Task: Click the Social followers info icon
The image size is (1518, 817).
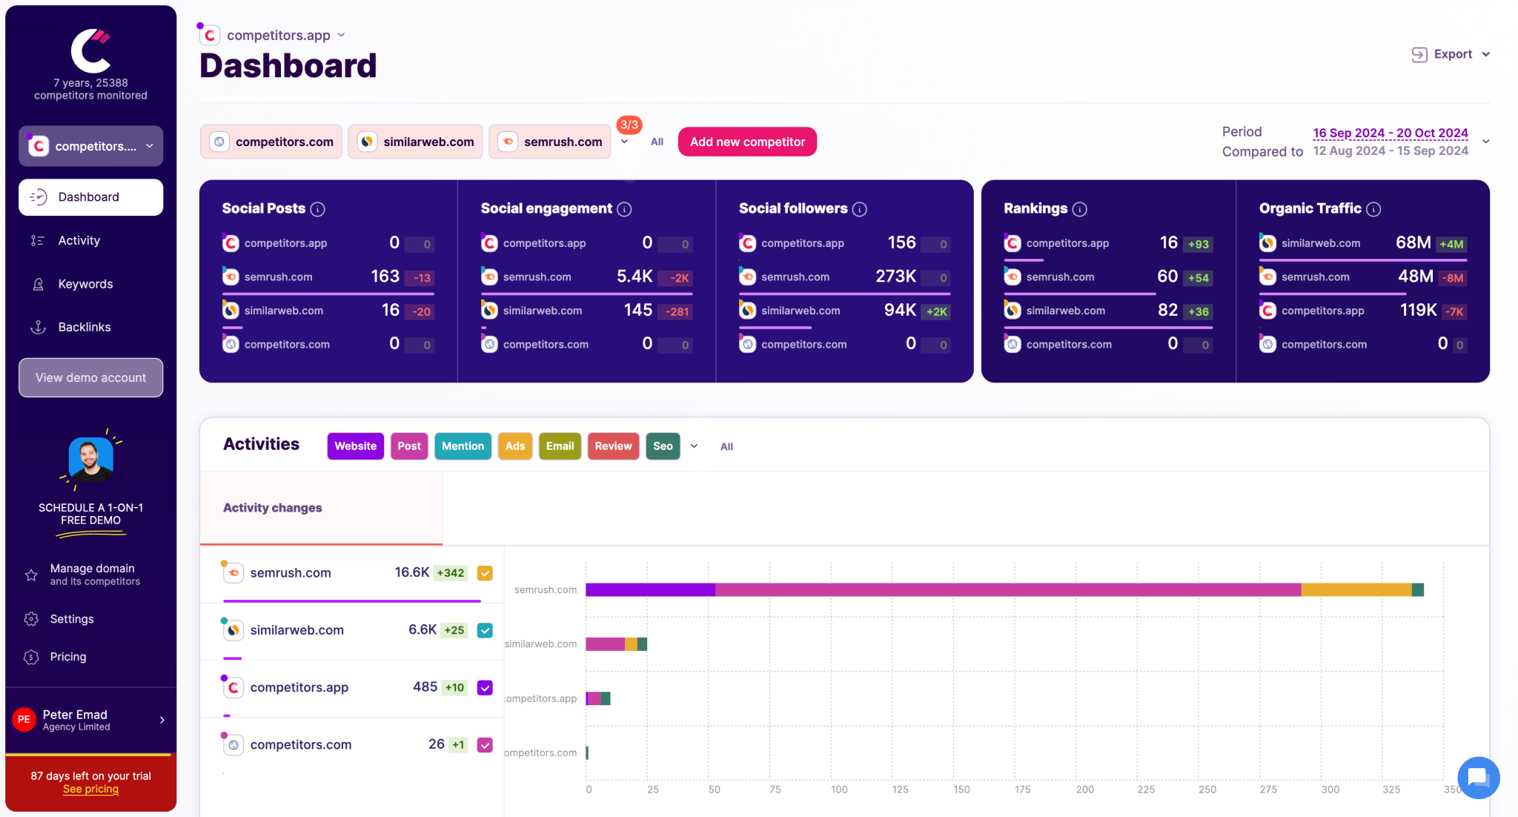Action: click(x=860, y=209)
